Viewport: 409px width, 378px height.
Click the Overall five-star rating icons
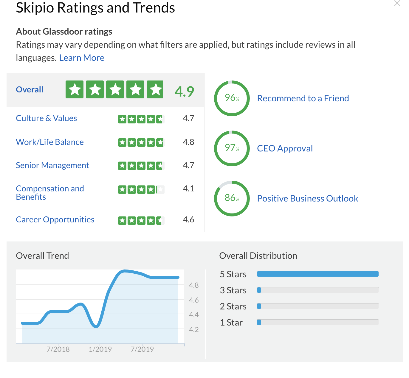click(x=114, y=89)
